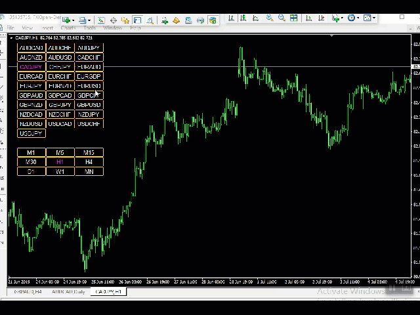Open the File menu
Viewport: 420px width, 315px height.
pyautogui.click(x=10, y=28)
